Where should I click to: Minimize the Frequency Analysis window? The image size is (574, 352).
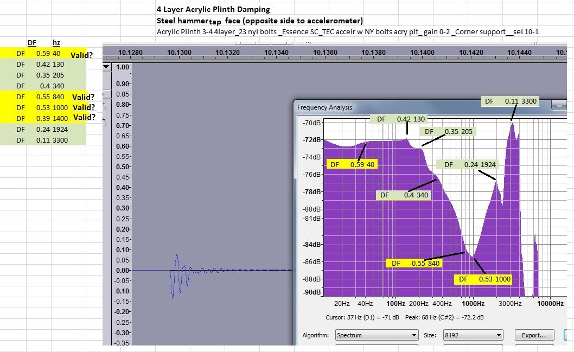tap(559, 106)
